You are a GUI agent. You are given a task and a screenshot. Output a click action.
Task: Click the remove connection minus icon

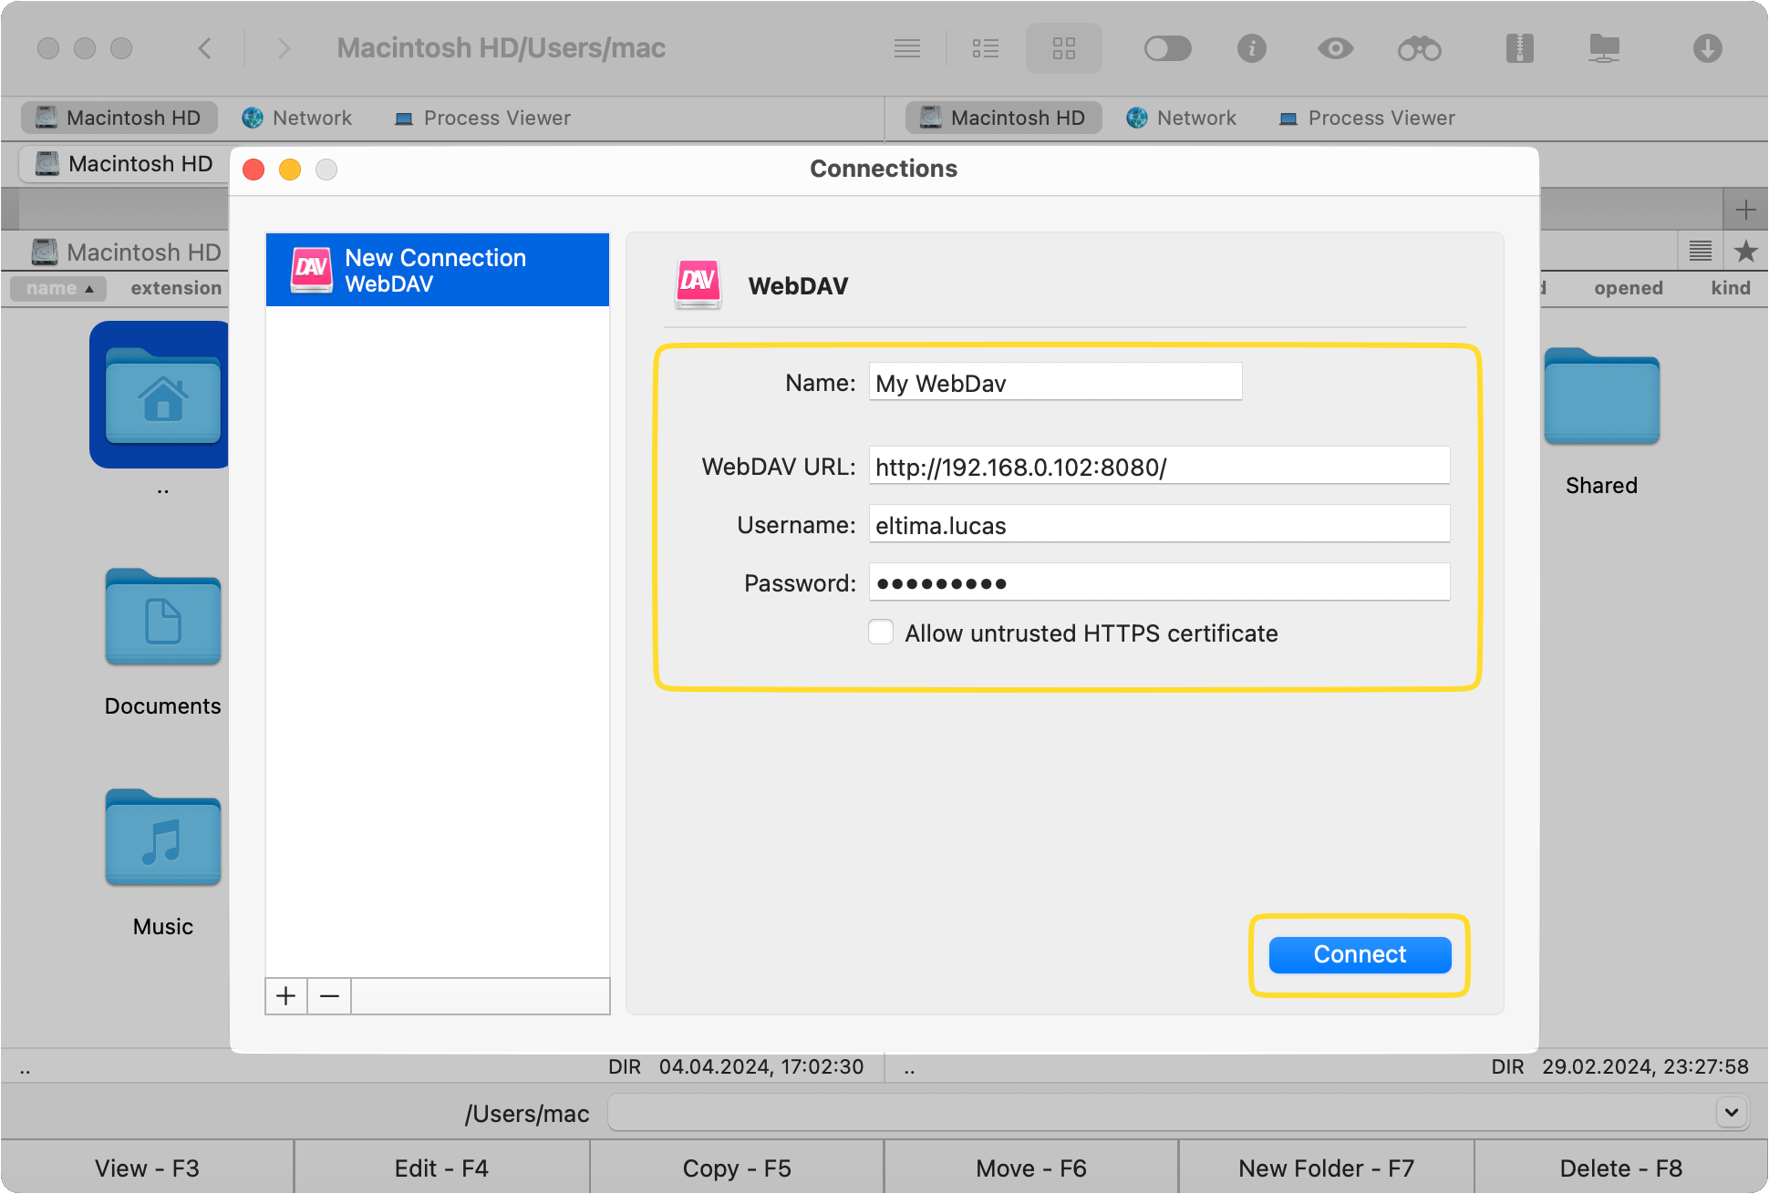click(x=329, y=997)
